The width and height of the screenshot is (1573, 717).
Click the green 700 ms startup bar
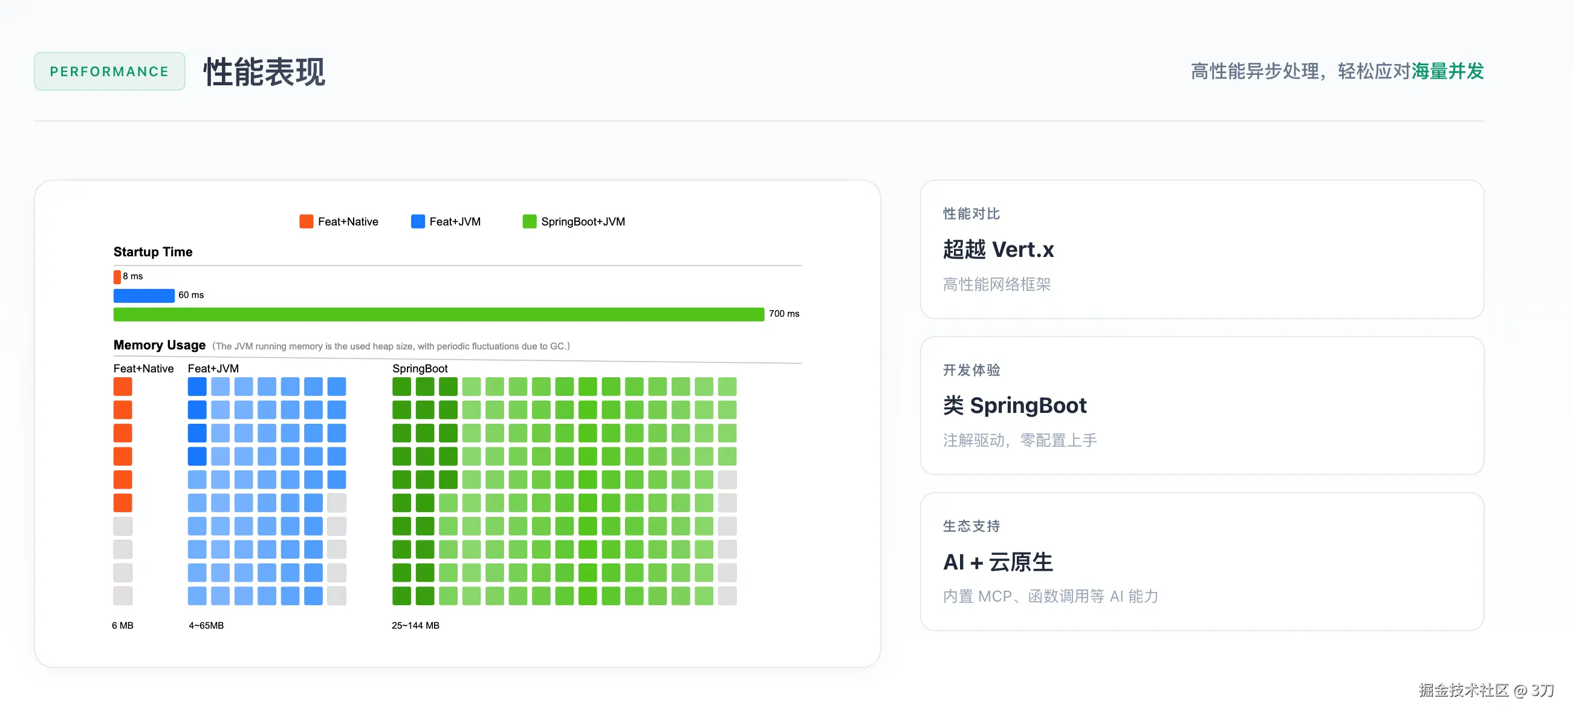438,314
